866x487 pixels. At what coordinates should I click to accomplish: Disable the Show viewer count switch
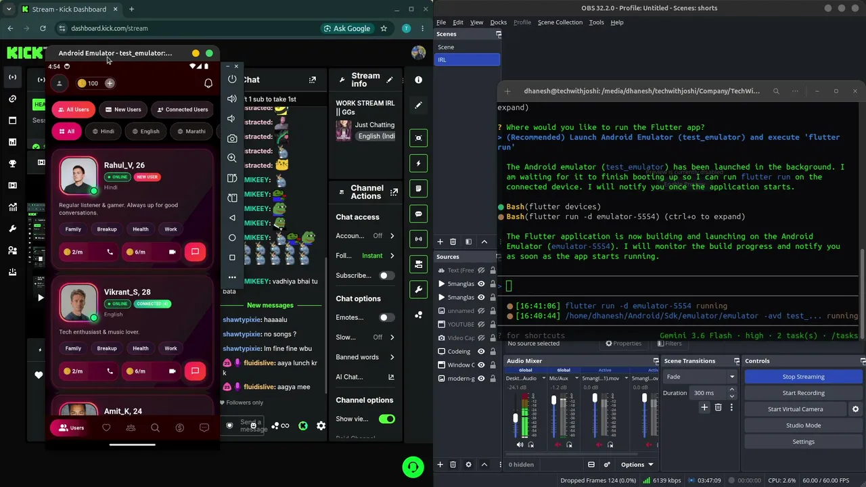tap(387, 419)
